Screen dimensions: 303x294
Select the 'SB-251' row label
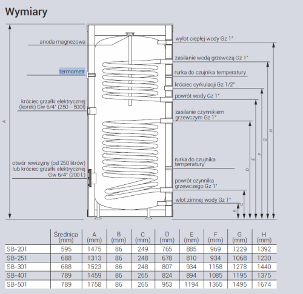point(17,258)
